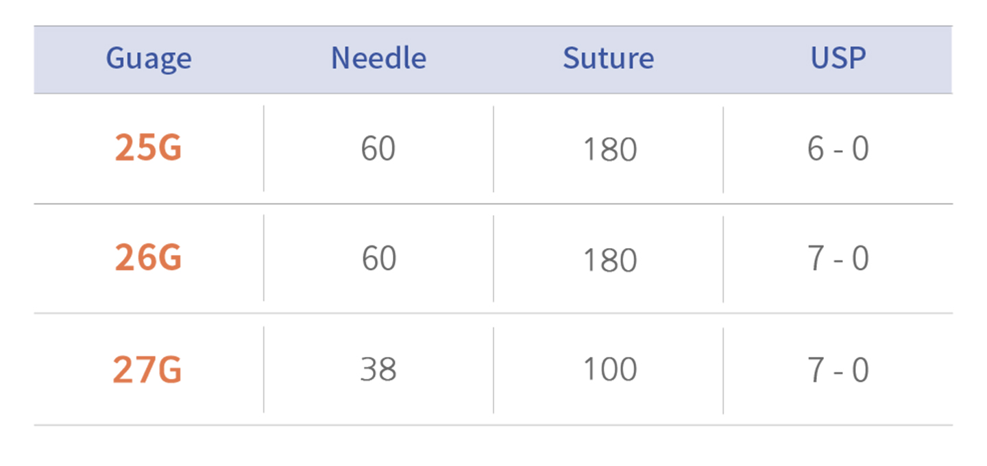The image size is (987, 466).
Task: Select the Suture value 180 in 26G row
Action: (609, 260)
